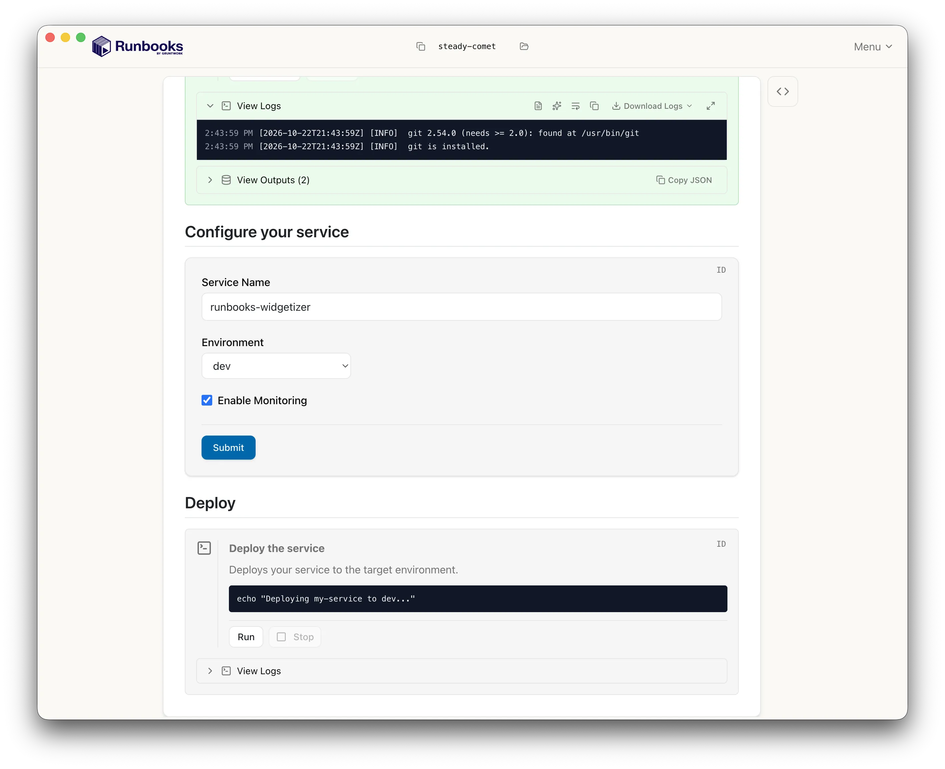Screen dimensions: 945x769
Task: Open the Download Logs dropdown
Action: coord(652,106)
